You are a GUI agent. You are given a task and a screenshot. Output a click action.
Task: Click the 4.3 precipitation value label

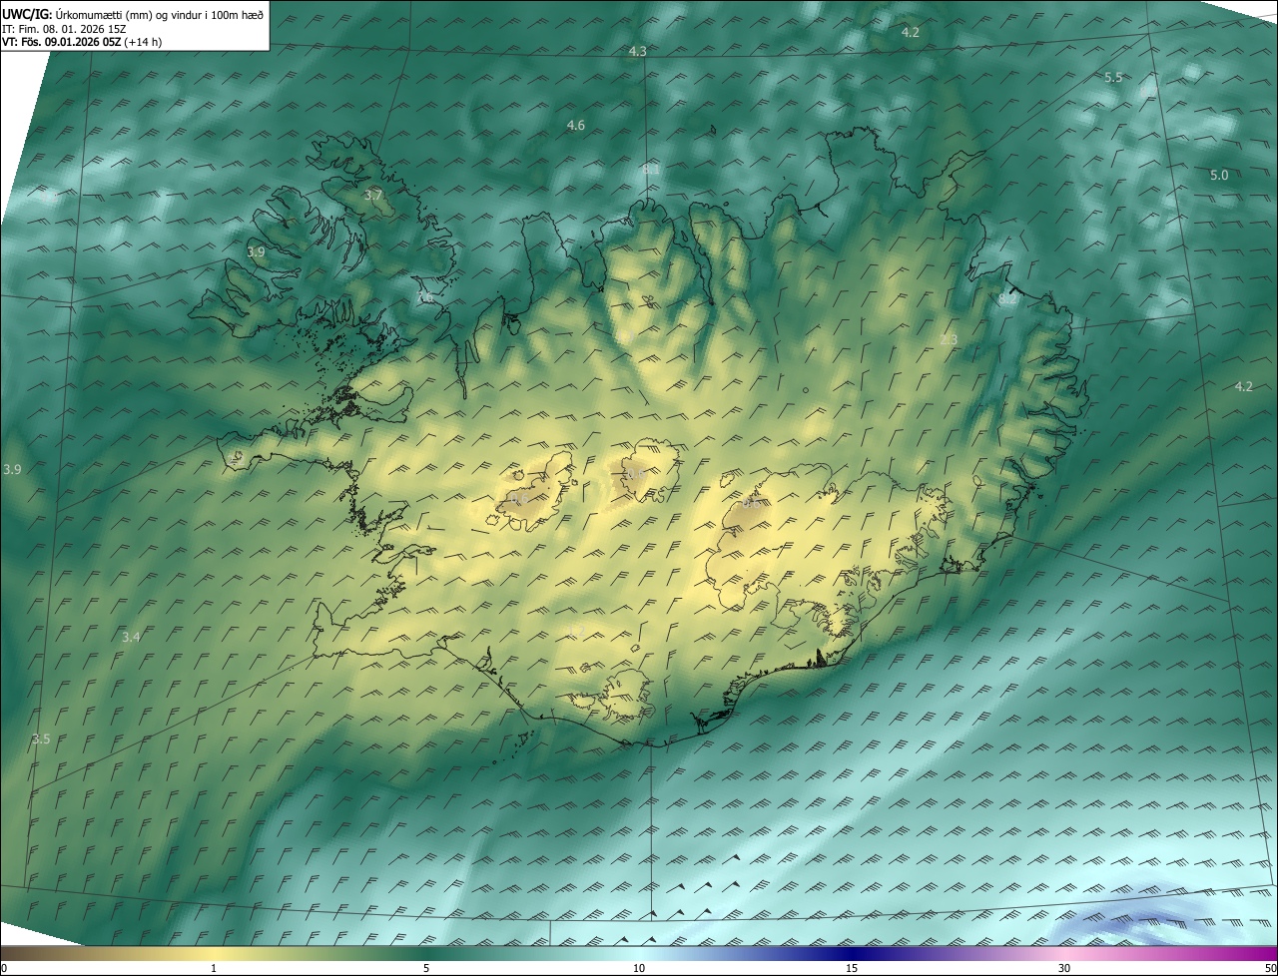point(638,51)
